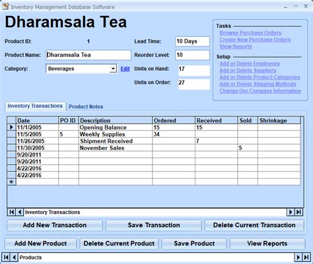Click the Received cell showing 7
Screen dimensions: 313x264
[216, 141]
